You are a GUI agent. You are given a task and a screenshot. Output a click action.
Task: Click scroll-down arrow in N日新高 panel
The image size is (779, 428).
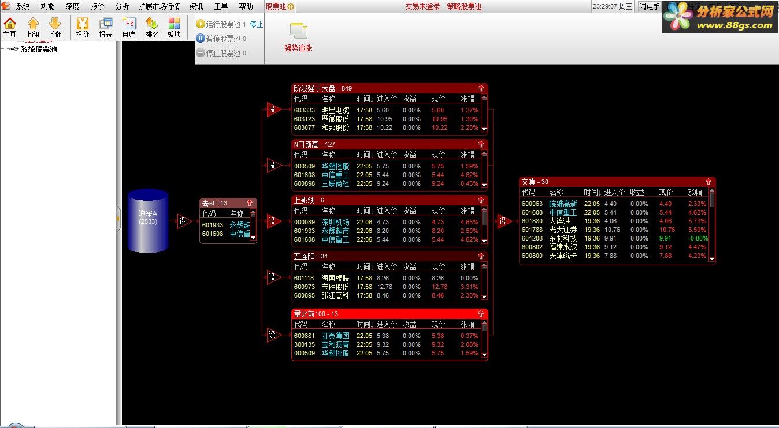pos(484,185)
